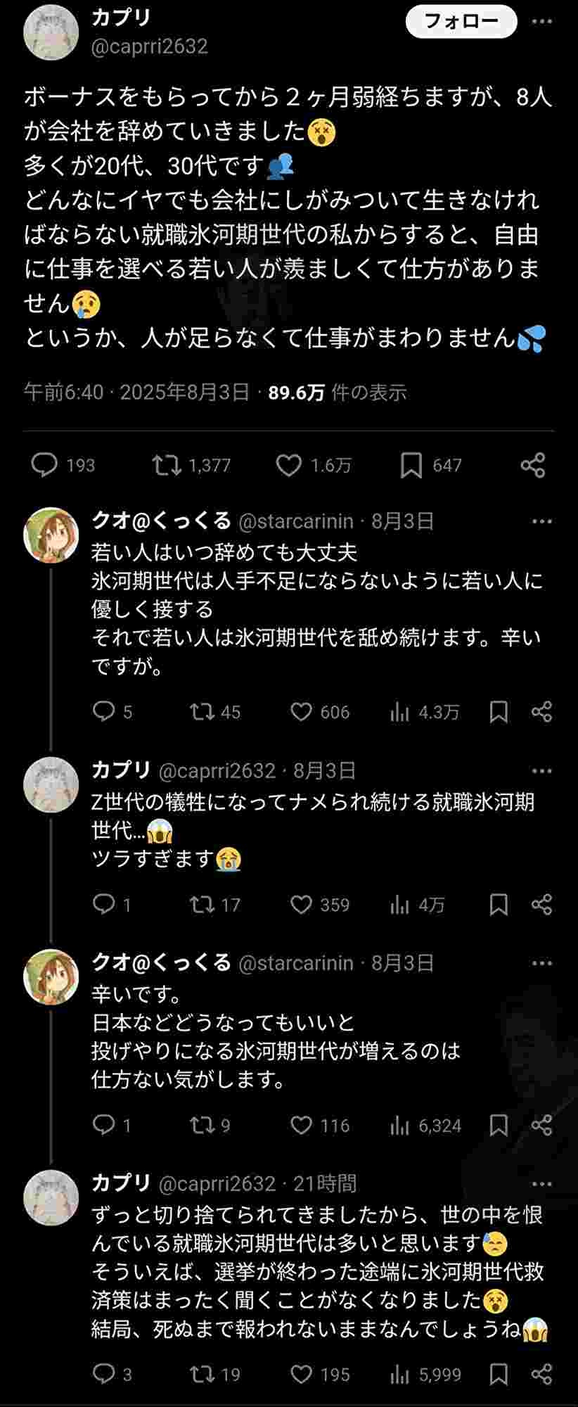
Task: Open カプリ profile avatar at the top
Action: point(51,32)
